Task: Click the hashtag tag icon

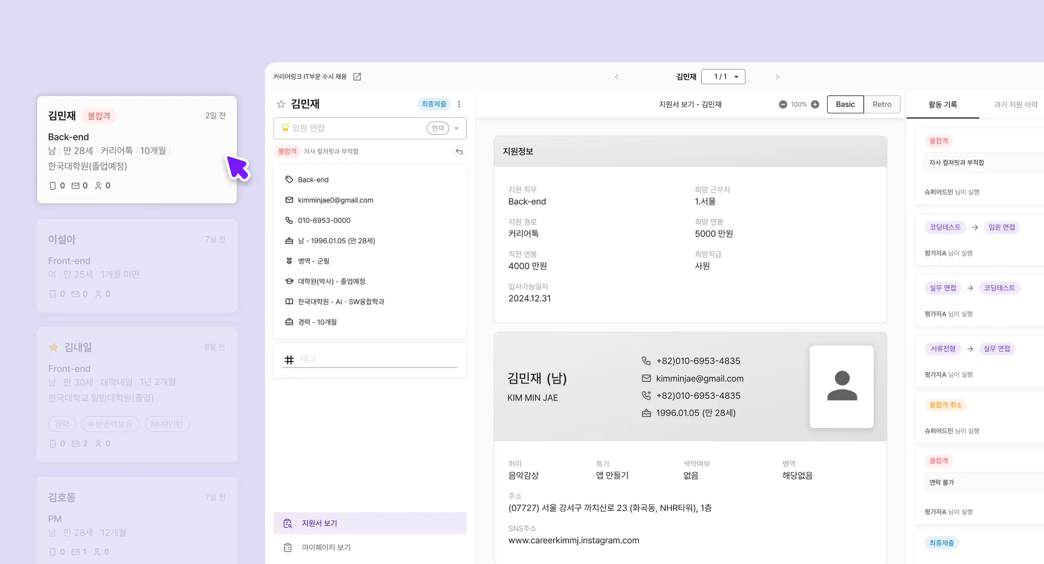Action: tap(289, 360)
